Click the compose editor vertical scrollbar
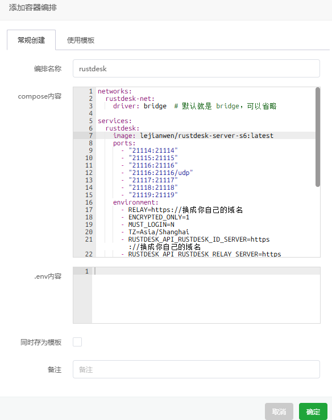Screen dimensions: 332x420 [x=318, y=137]
